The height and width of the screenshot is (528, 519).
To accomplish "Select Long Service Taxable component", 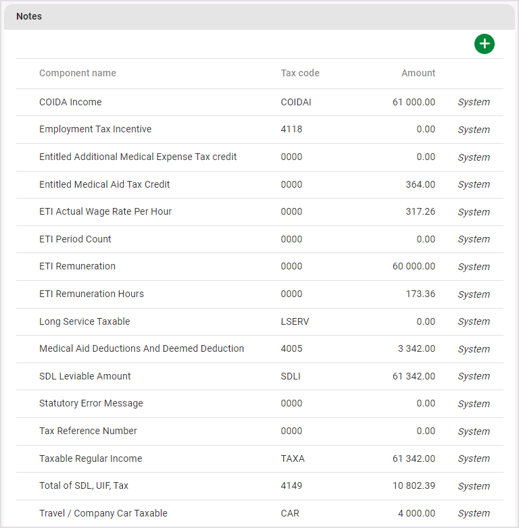I will tap(84, 321).
